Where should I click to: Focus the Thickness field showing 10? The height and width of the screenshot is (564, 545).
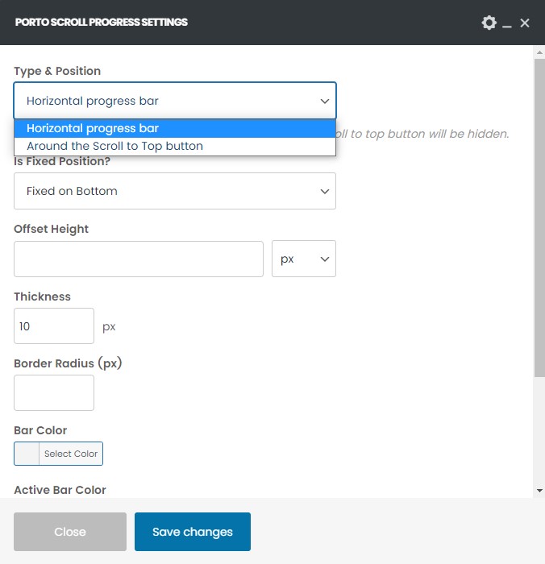(54, 326)
